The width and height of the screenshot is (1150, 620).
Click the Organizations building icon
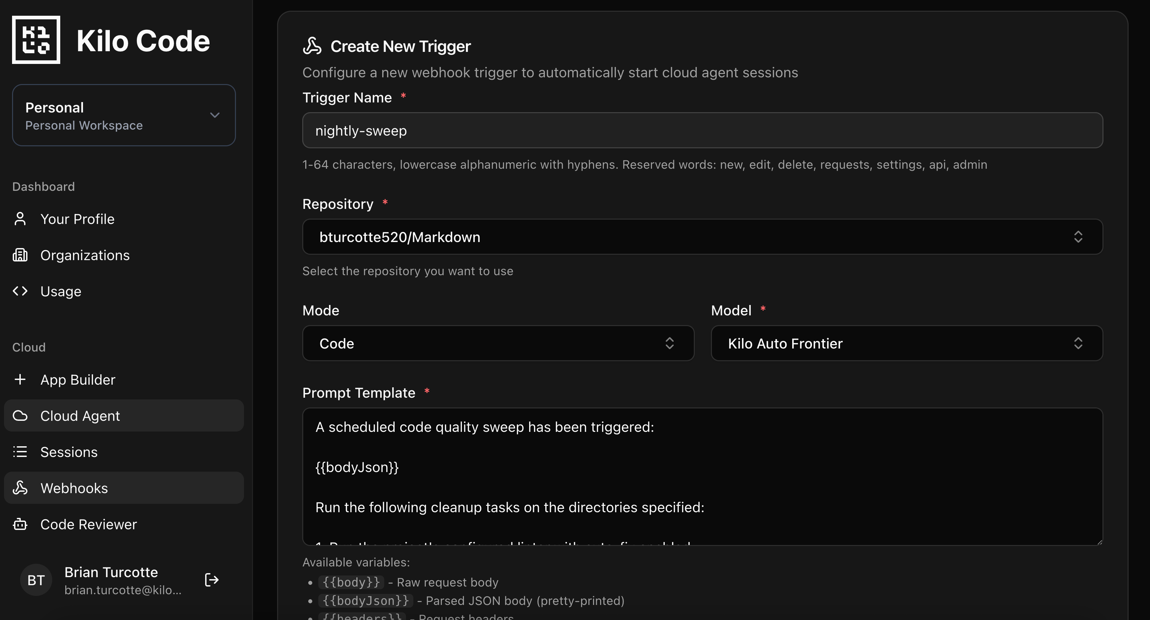coord(20,255)
